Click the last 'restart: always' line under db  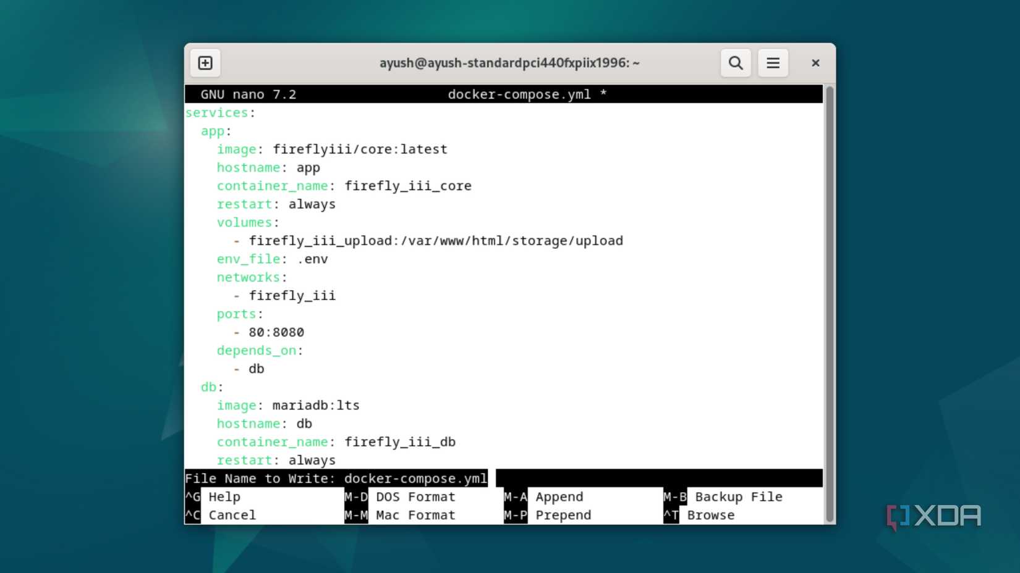point(276,460)
